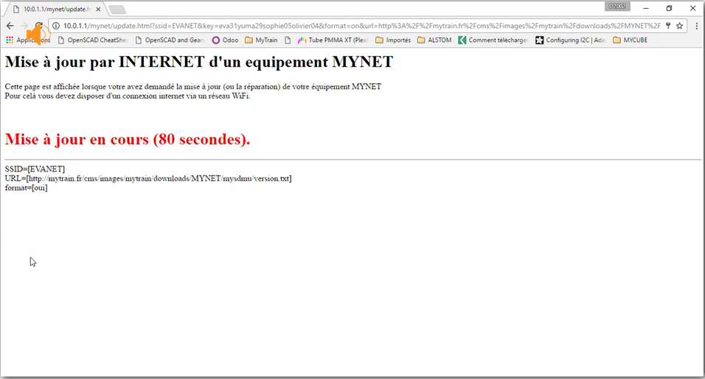Screen dimensions: 705x379
Task: Click the 'Cette page est affichée' paragraph line
Action: pos(193,87)
